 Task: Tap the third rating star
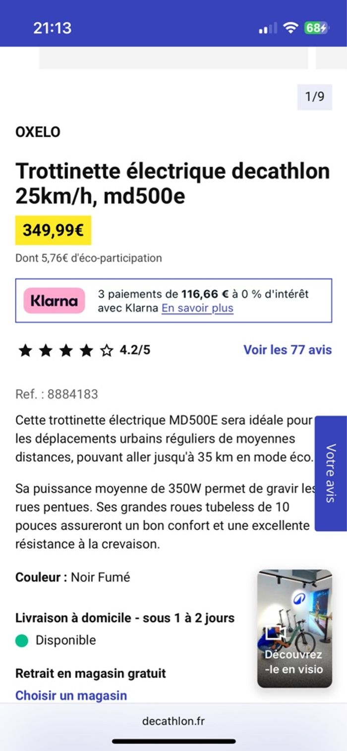tap(67, 350)
